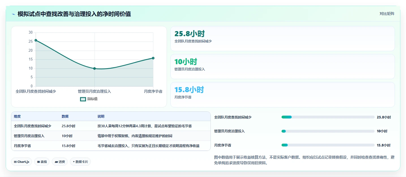Click the progress bar for 全团队月度查找时间减少
The image size is (406, 177).
tap(328, 117)
